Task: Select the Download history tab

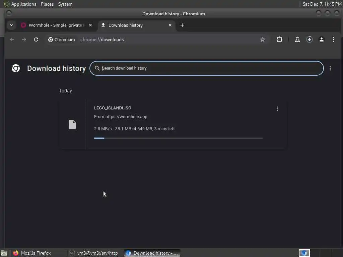Action: 137,25
